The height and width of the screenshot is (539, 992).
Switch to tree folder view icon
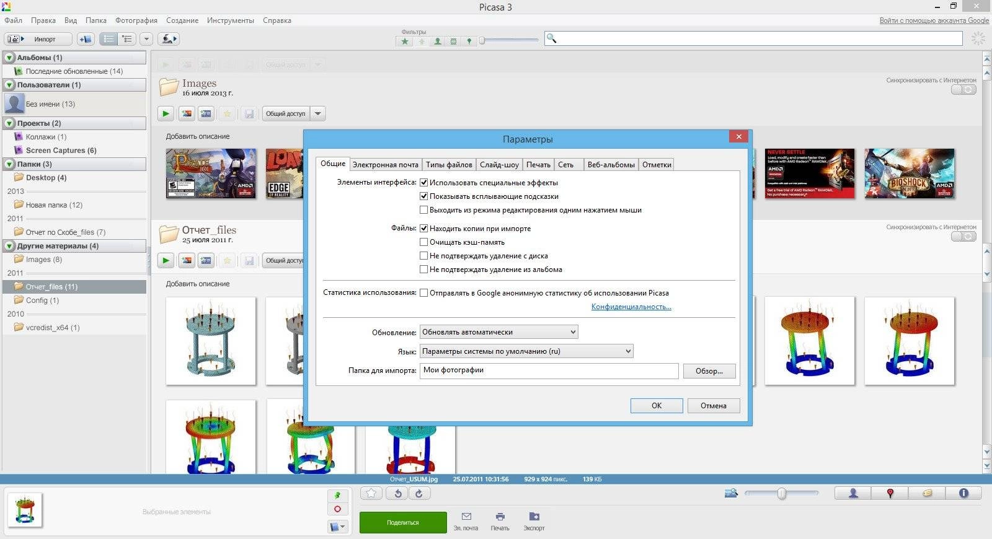click(x=127, y=39)
